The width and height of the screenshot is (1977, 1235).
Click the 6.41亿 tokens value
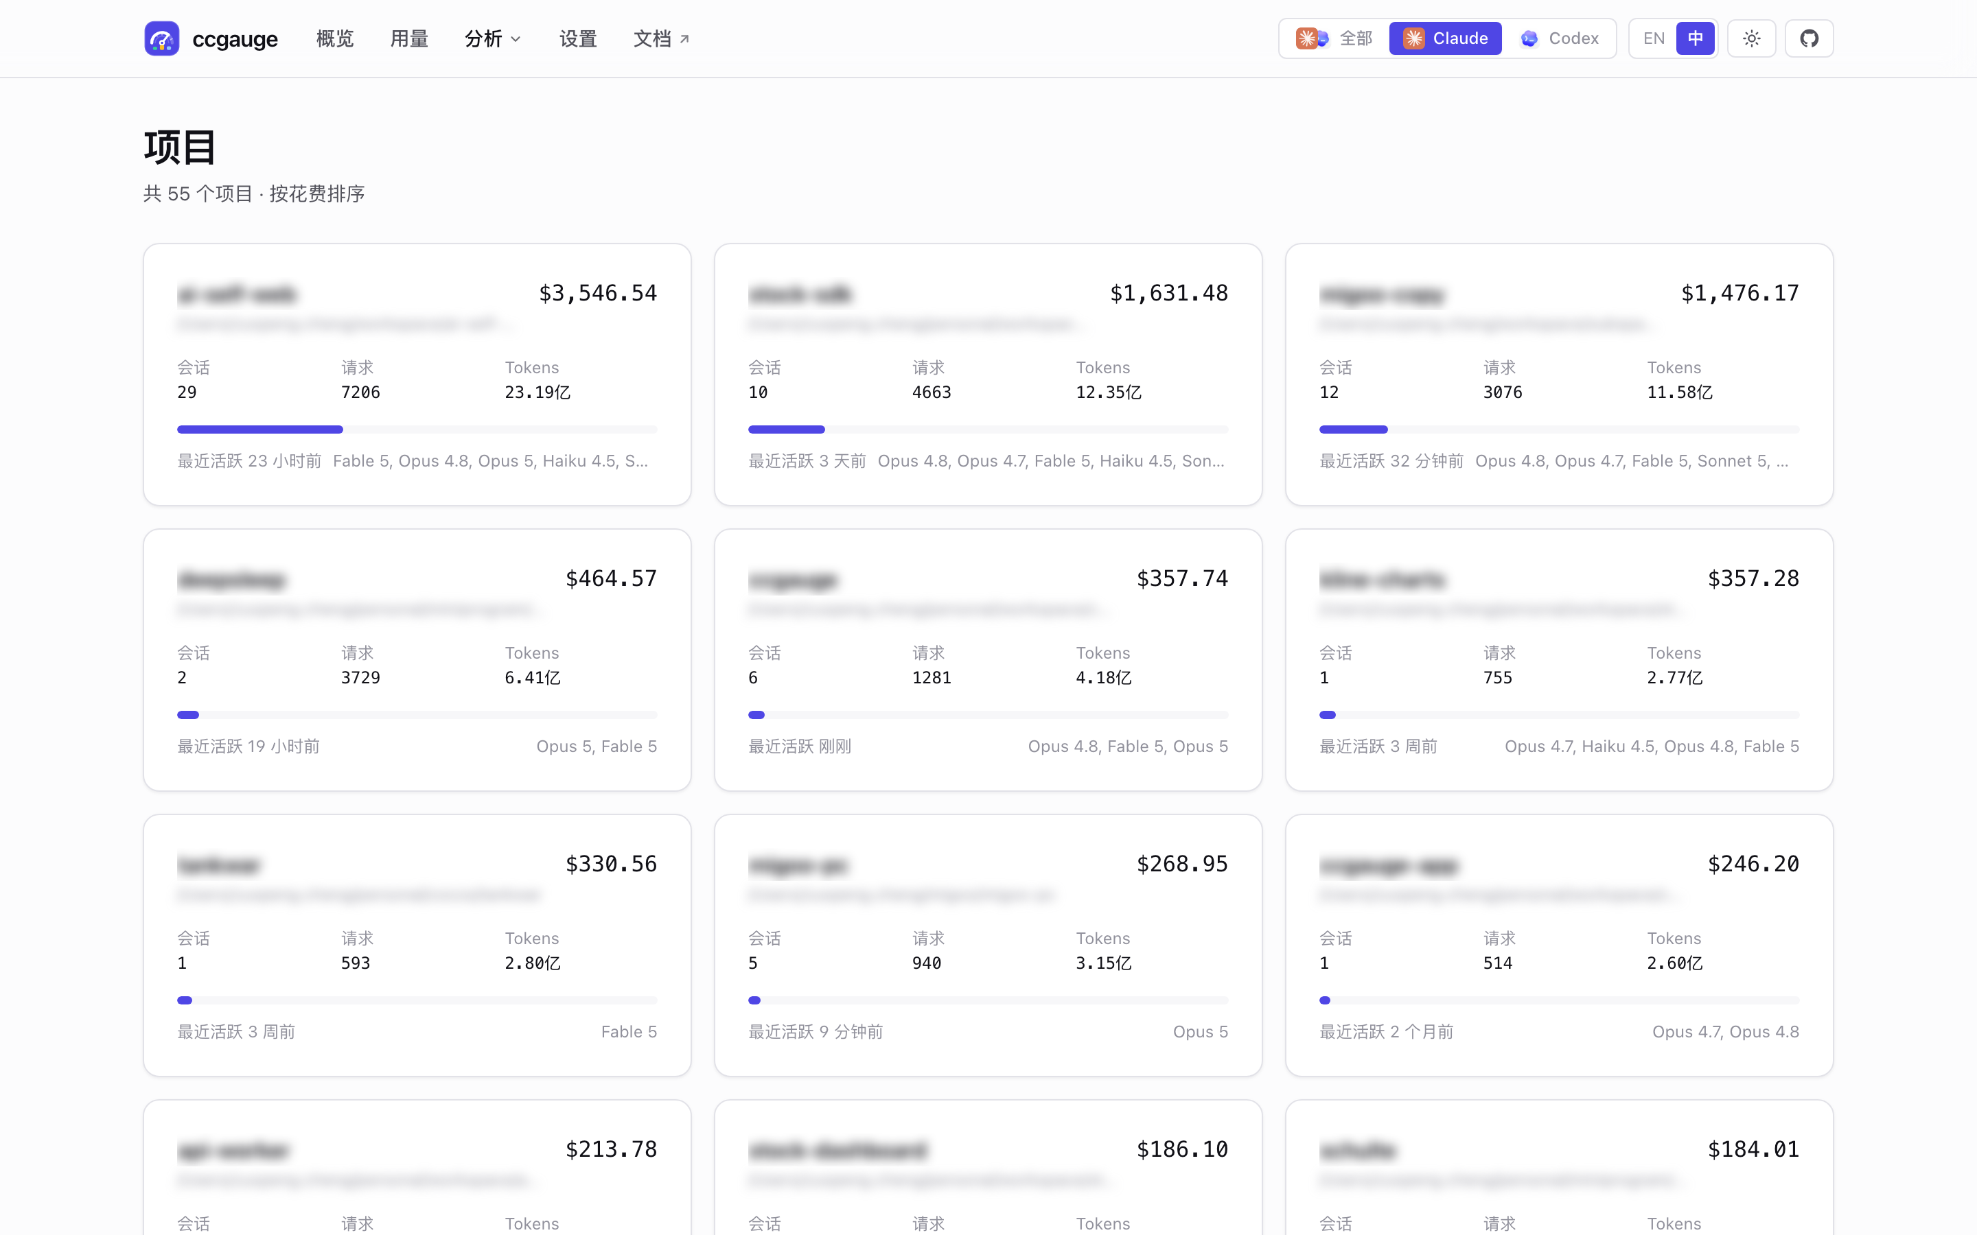pos(533,678)
